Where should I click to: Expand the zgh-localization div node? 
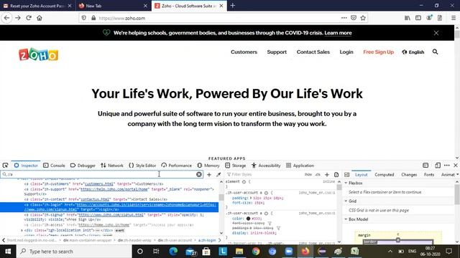pos(22,231)
